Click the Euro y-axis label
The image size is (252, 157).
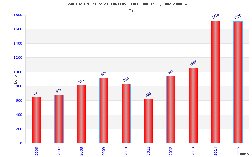pyautogui.click(x=15, y=79)
